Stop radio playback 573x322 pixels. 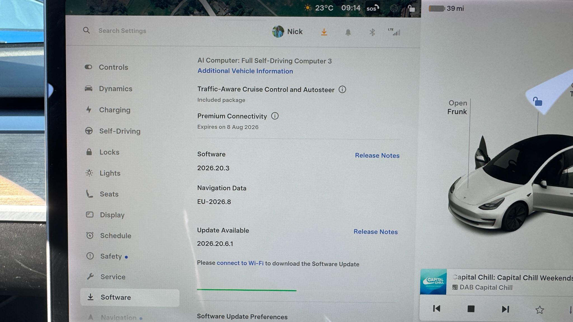[x=471, y=309]
